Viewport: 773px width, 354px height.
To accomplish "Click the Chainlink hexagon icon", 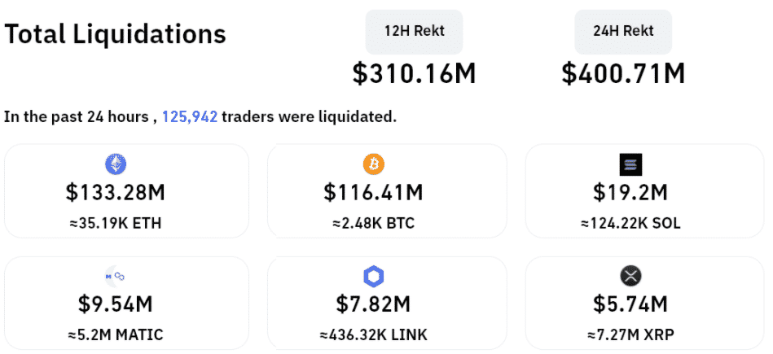I will pyautogui.click(x=373, y=277).
